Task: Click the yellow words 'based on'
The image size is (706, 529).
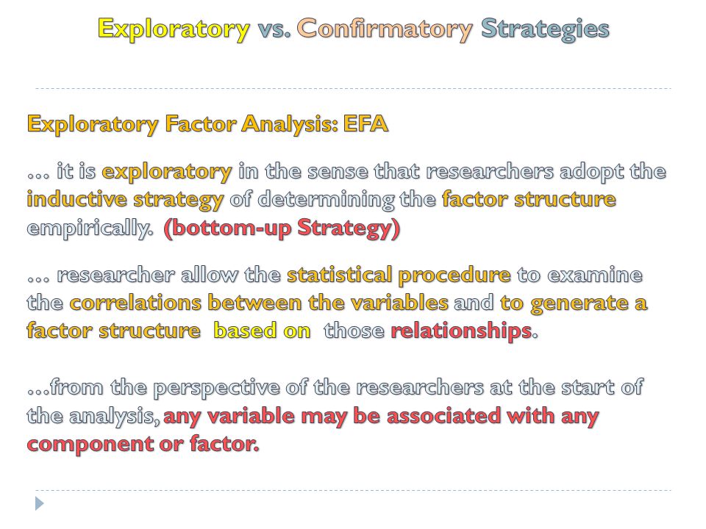Action: 262,331
